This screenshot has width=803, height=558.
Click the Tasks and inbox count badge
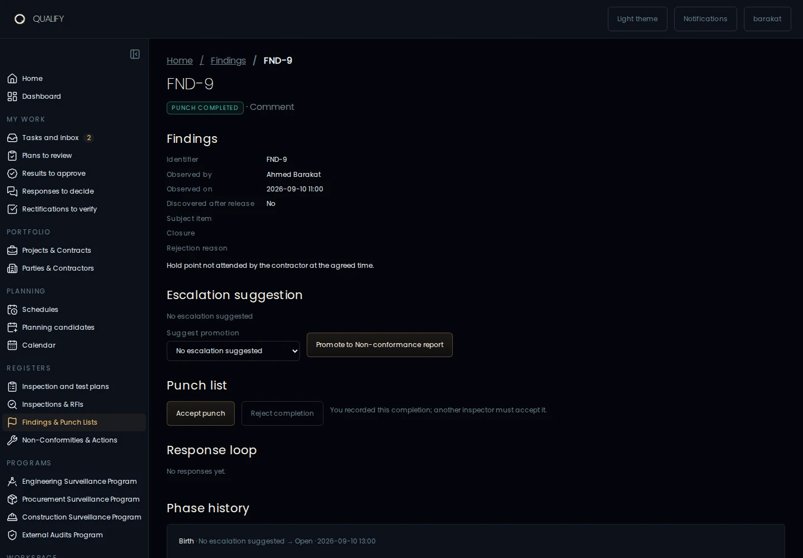tap(89, 138)
